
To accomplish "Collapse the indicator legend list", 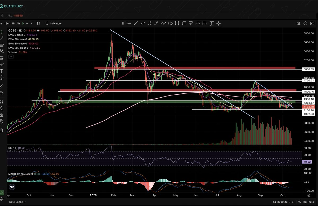I will [x=11, y=57].
